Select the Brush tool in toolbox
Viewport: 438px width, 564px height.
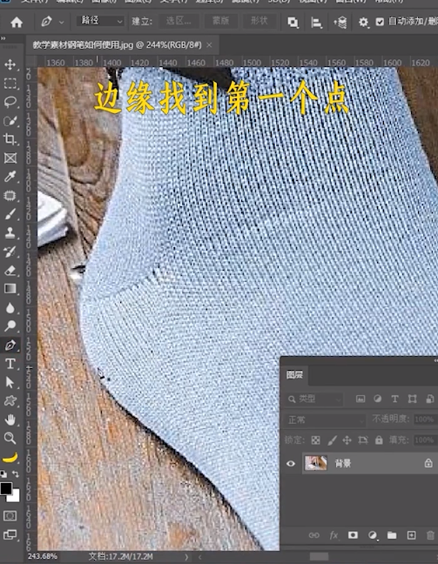(10, 214)
